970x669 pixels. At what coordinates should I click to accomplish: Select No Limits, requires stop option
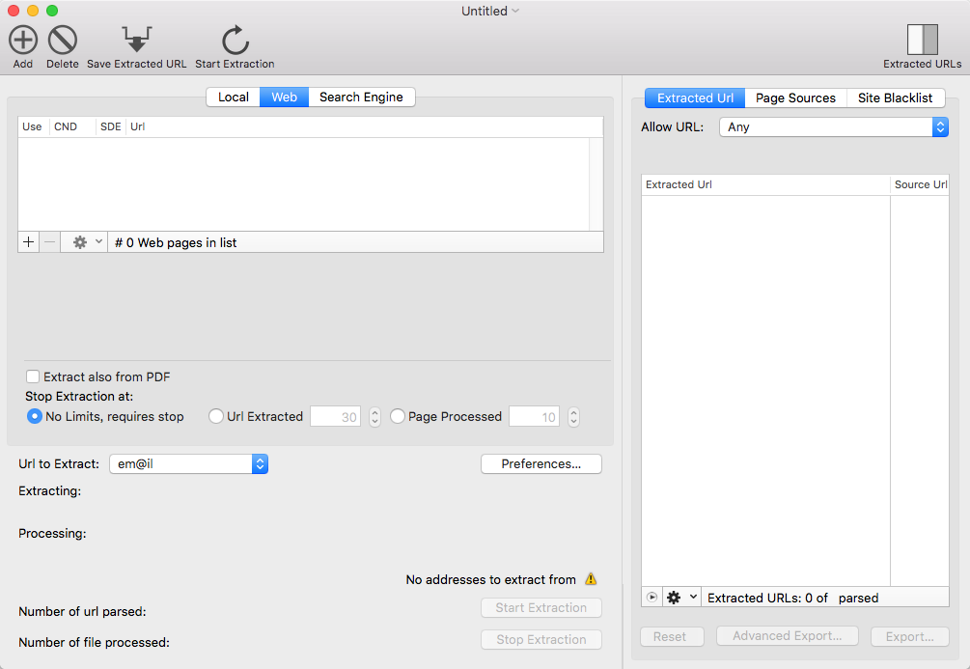pos(35,416)
